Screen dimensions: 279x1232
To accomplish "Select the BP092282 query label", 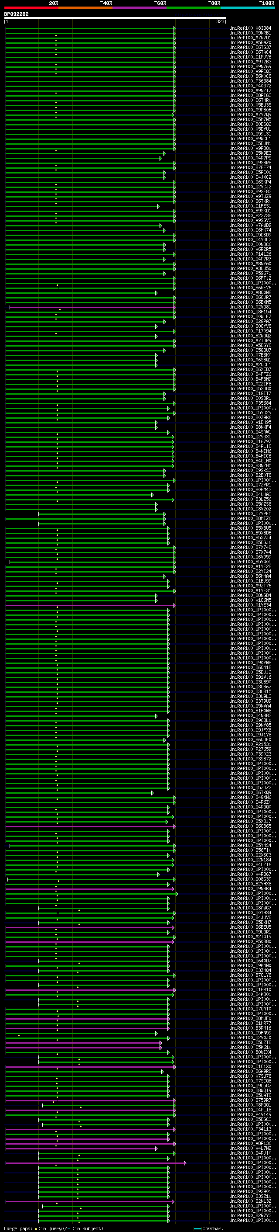I will [16, 14].
